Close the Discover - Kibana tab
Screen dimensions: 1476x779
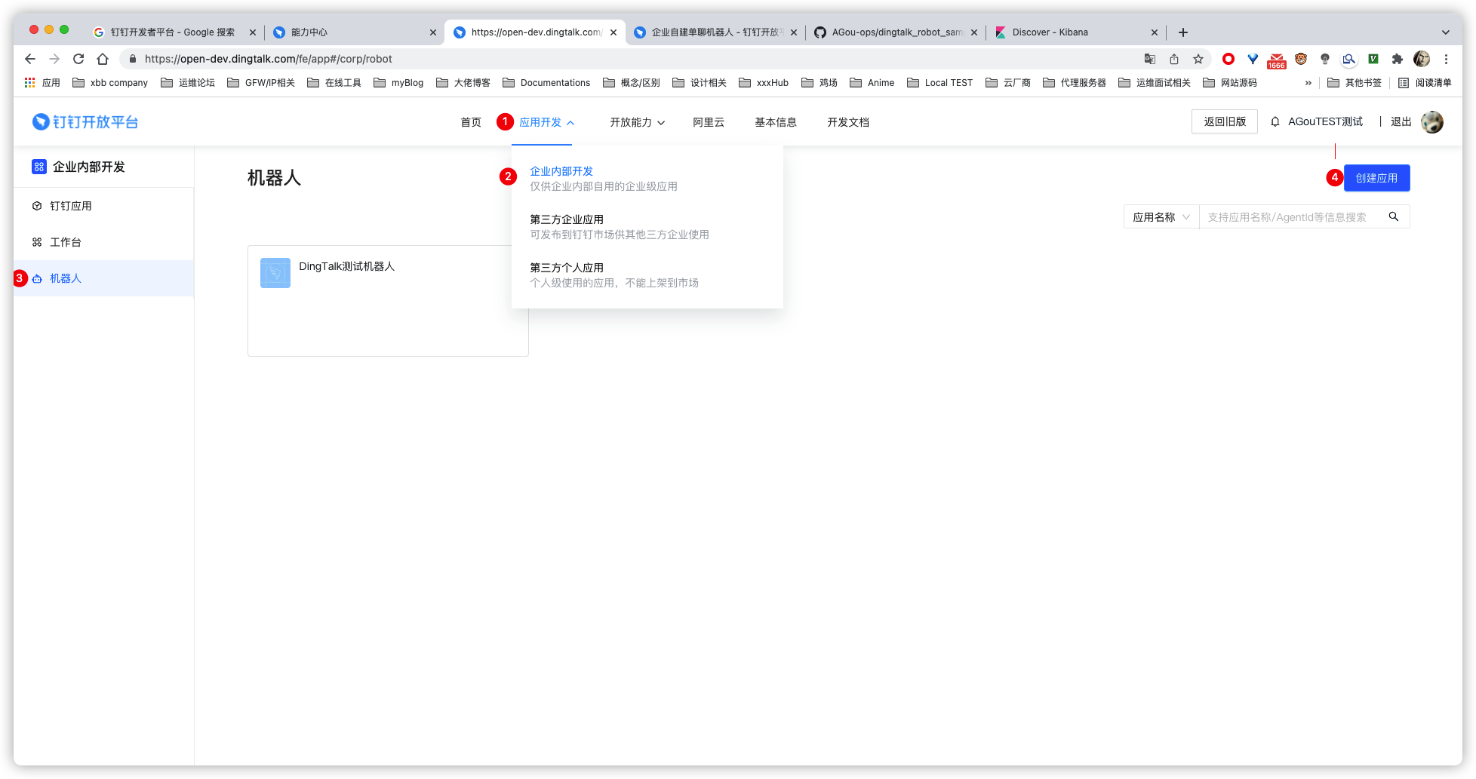pos(1154,32)
